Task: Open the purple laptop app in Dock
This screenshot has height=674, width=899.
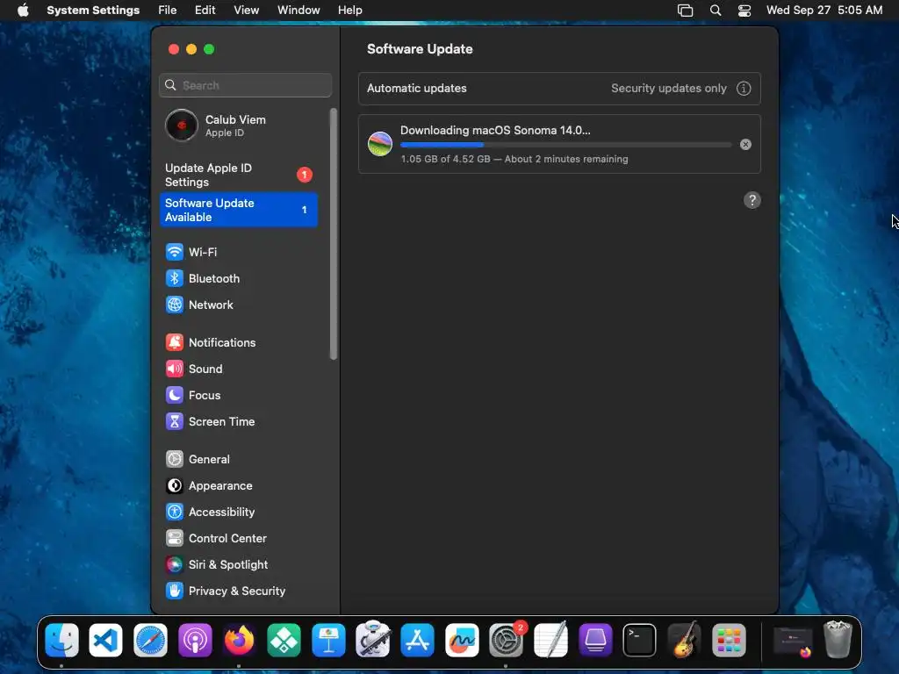Action: 595,640
